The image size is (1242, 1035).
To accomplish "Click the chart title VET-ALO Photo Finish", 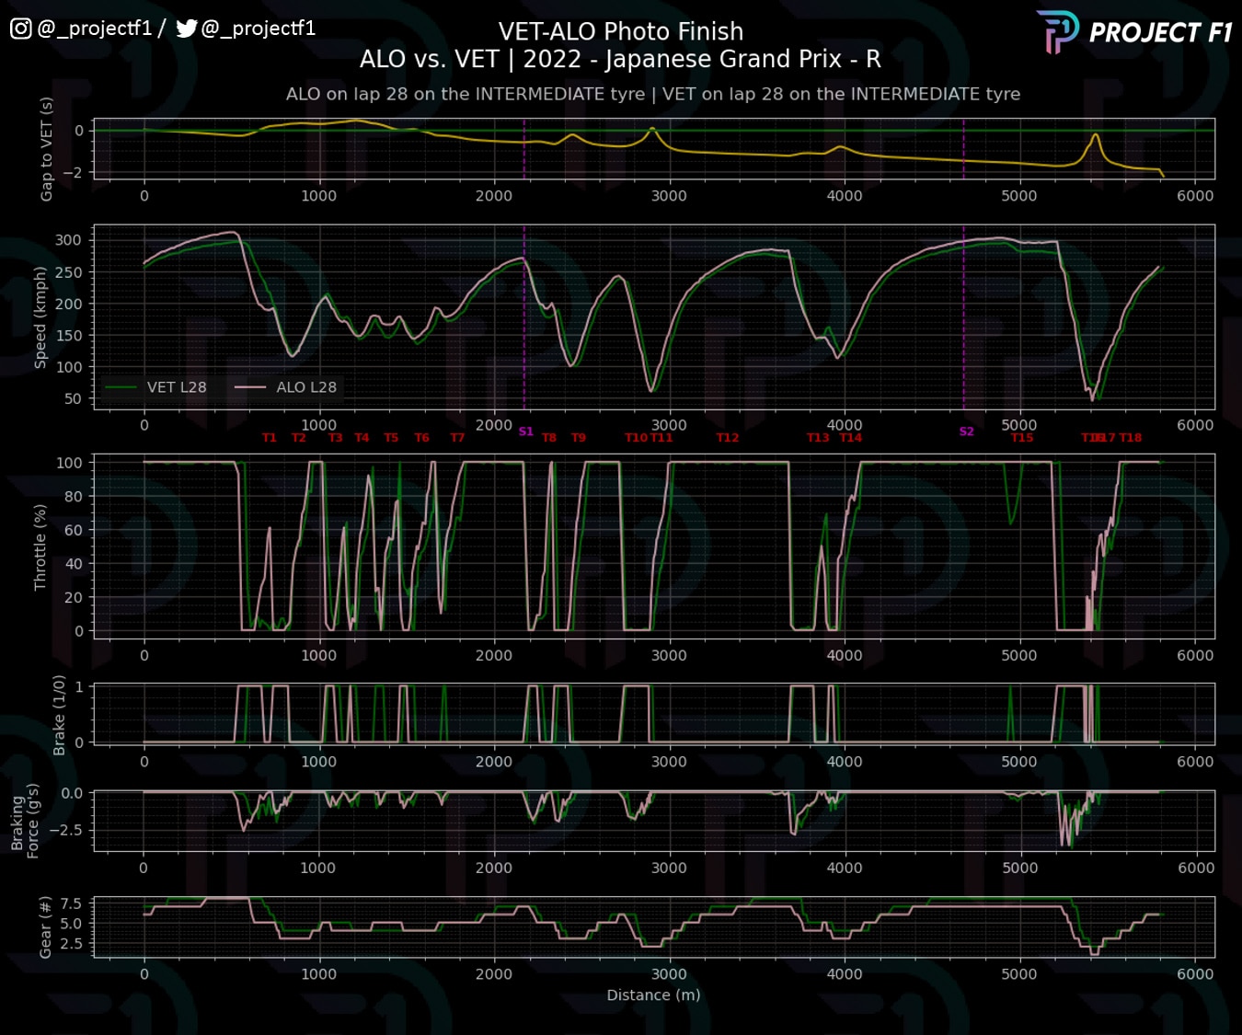I will (621, 31).
